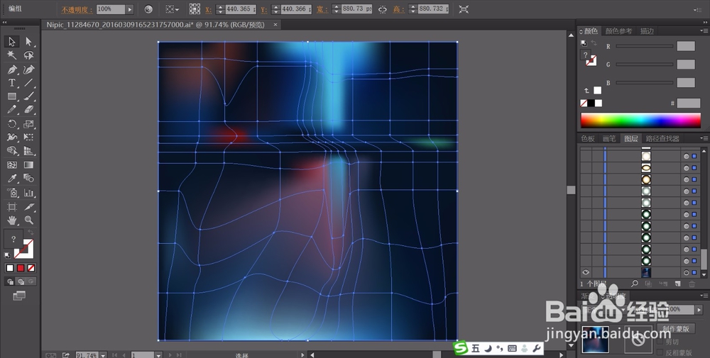Screen dimensions: 710x358
Task: Open the align-to selection dropdown
Action: point(172,9)
